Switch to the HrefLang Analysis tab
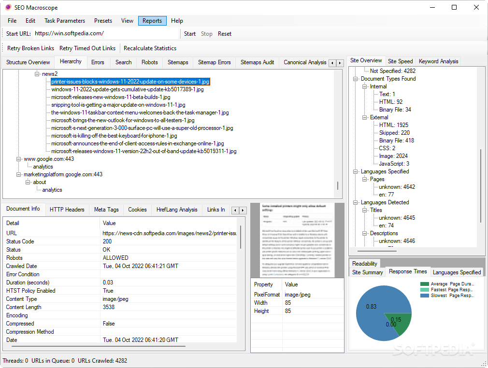Image resolution: width=488 pixels, height=368 pixels. click(x=177, y=210)
